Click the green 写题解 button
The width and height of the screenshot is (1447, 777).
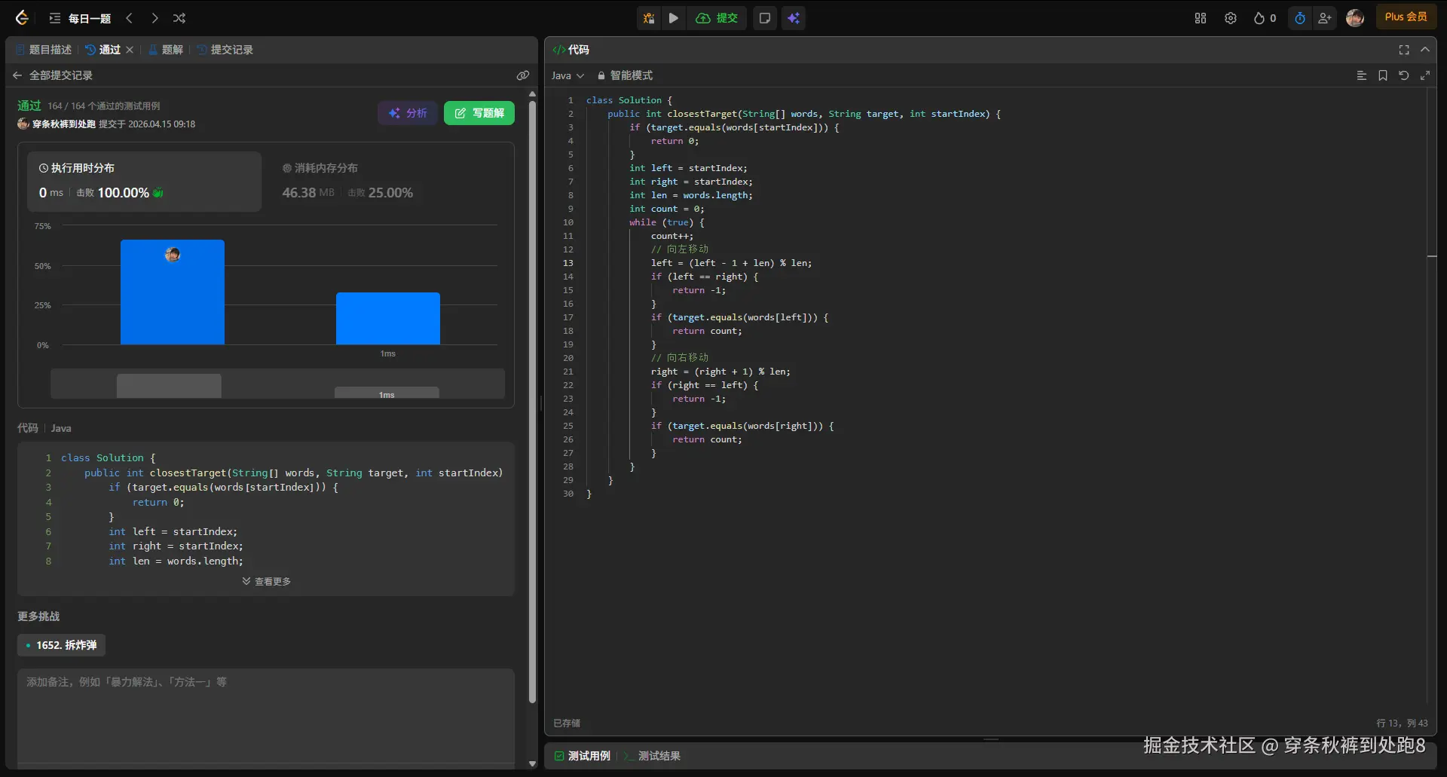click(x=479, y=113)
